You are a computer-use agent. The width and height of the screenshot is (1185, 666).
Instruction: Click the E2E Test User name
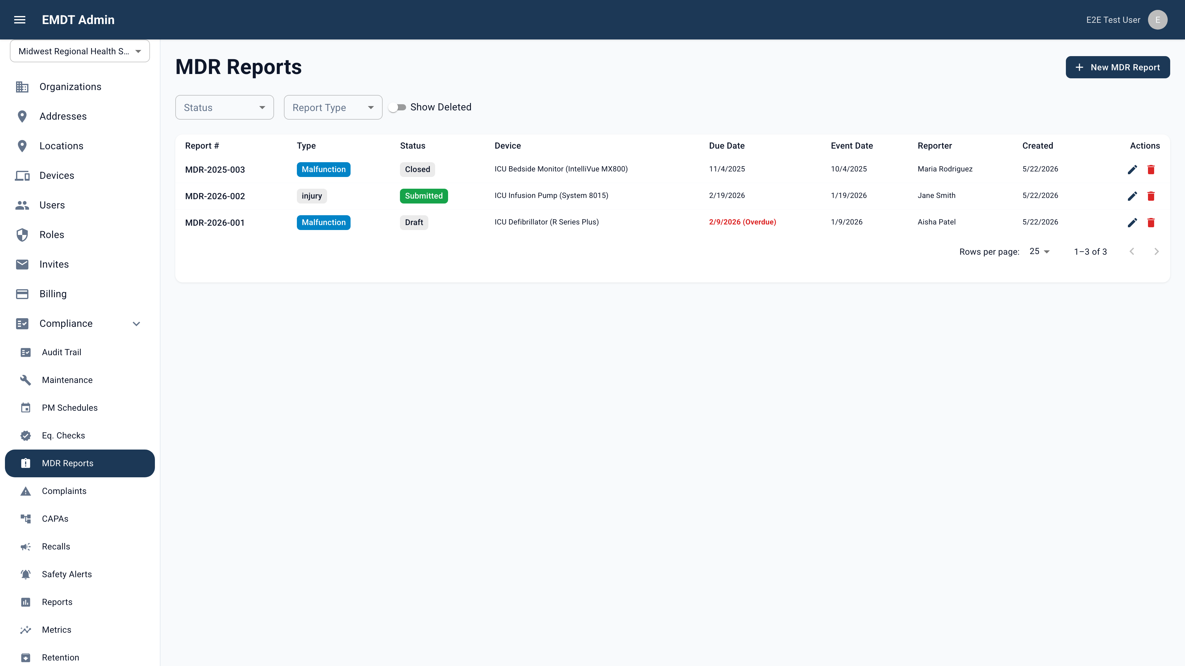(1113, 20)
